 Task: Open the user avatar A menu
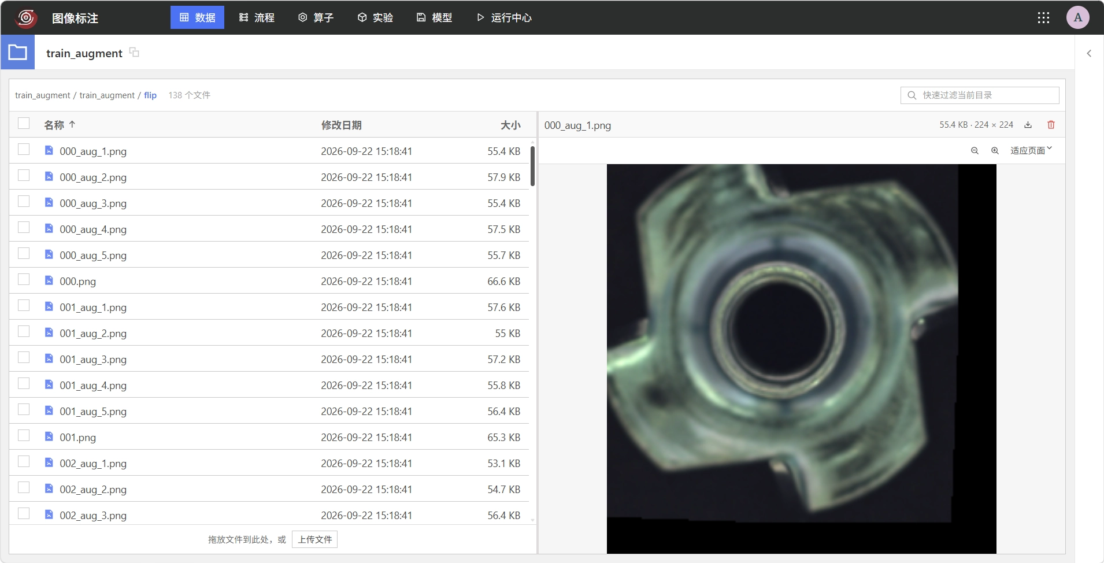click(x=1078, y=17)
